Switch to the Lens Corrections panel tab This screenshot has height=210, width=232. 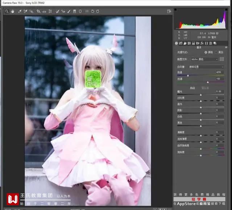(x=198, y=43)
